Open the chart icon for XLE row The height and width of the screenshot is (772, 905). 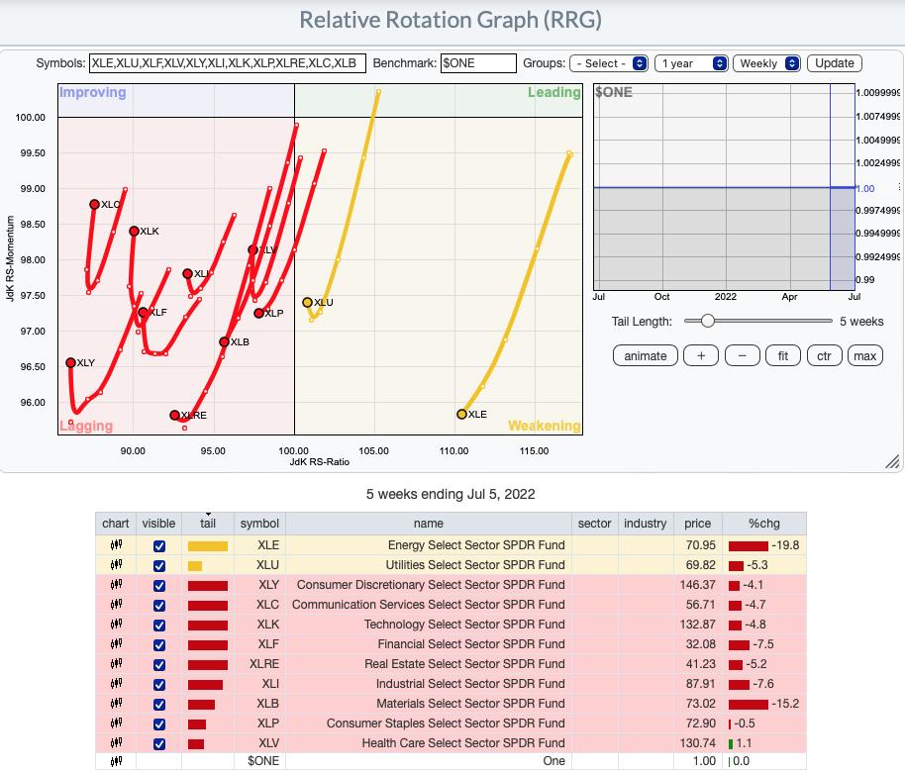pyautogui.click(x=116, y=544)
